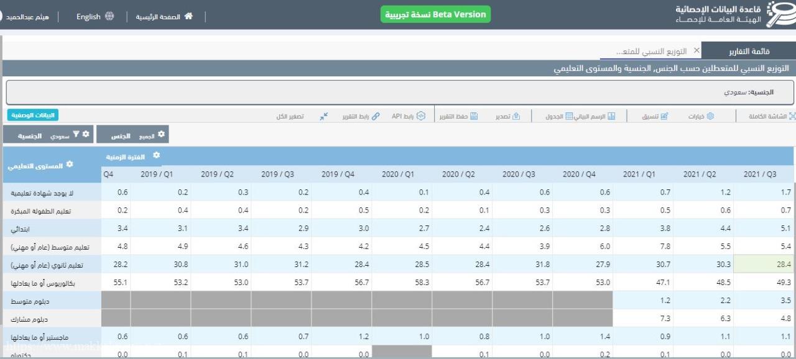Select the 2021 / Q3 column header
This screenshot has height=359, width=796.
point(760,175)
